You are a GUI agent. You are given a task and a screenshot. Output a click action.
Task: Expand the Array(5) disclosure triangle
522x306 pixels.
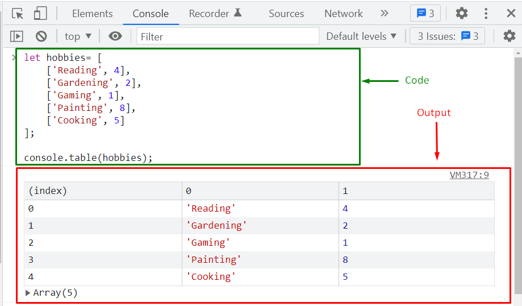pos(28,293)
